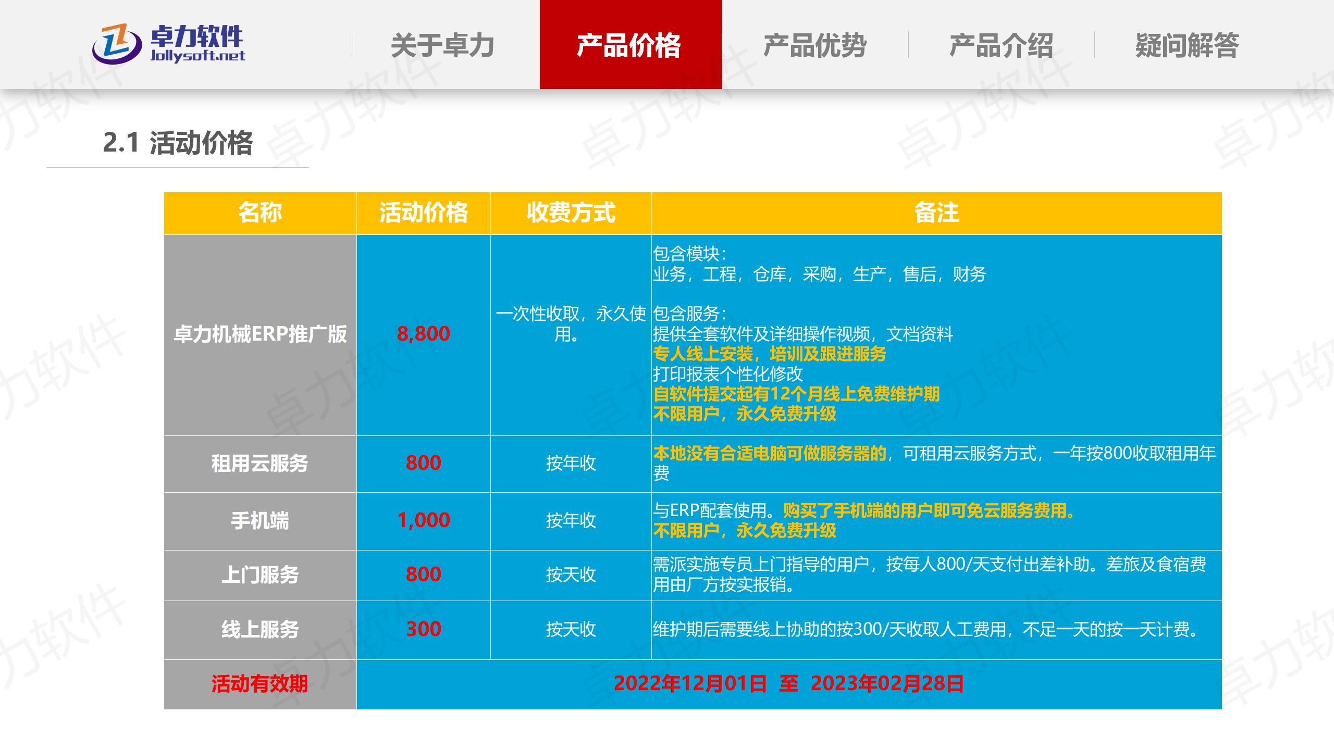This screenshot has width=1334, height=750.
Task: Click the 300 price value
Action: 424,629
